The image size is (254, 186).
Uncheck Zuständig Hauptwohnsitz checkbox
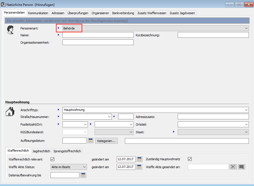[x=190, y=159]
